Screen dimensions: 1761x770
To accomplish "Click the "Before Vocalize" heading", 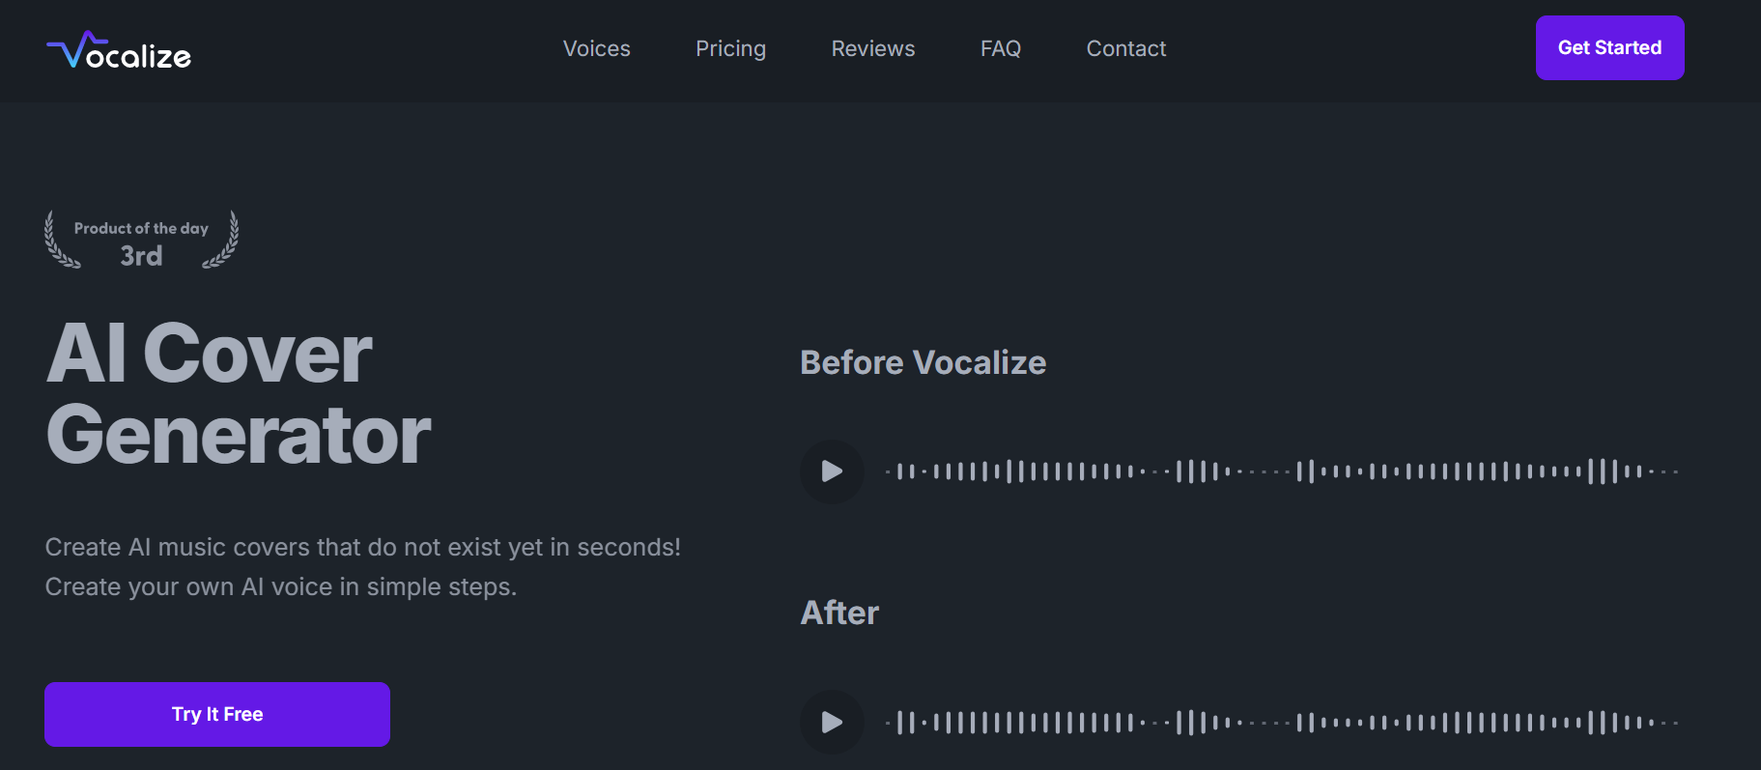I will click(x=923, y=362).
